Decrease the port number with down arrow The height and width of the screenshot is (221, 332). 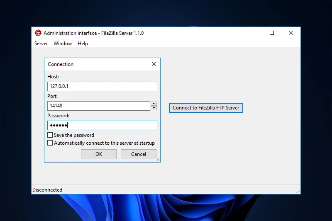pos(154,108)
